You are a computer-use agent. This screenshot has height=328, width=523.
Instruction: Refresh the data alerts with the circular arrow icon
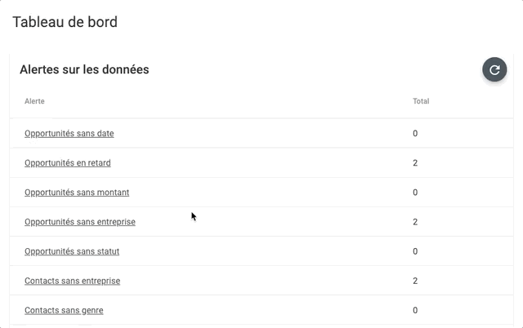[494, 69]
